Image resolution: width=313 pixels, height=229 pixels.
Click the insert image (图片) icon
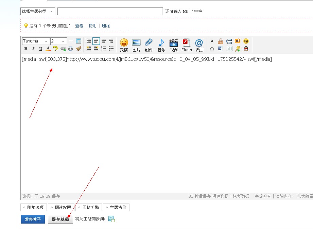(136, 45)
